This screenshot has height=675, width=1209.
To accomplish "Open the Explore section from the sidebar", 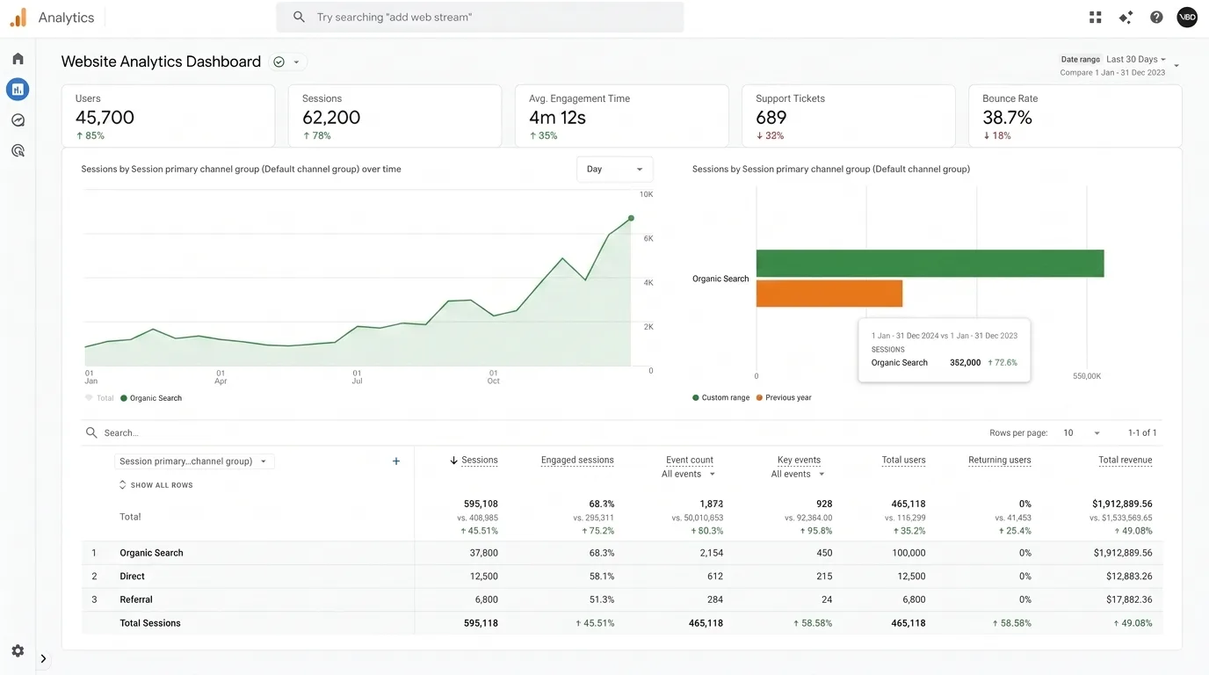I will (18, 120).
